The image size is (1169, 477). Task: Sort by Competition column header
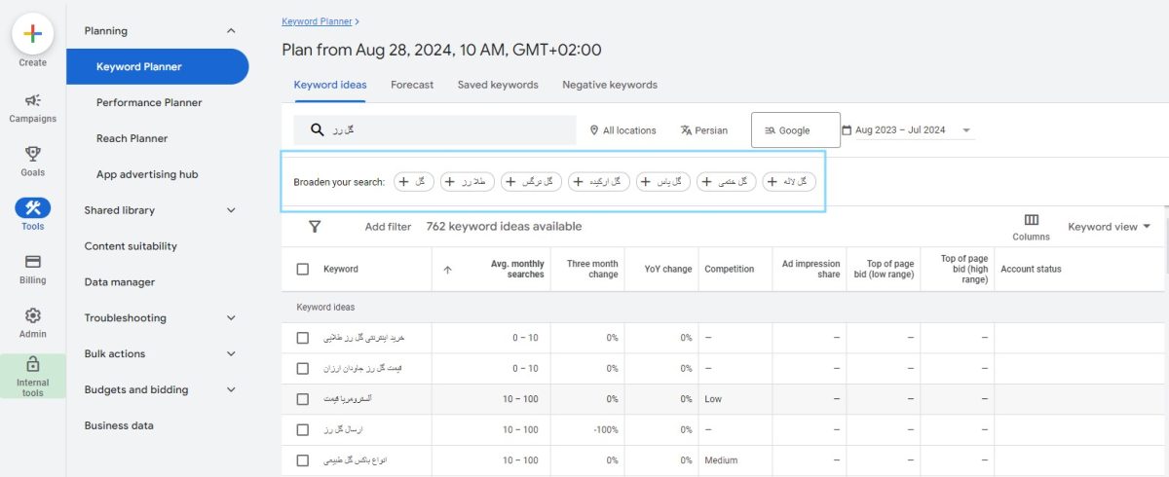[x=730, y=269]
